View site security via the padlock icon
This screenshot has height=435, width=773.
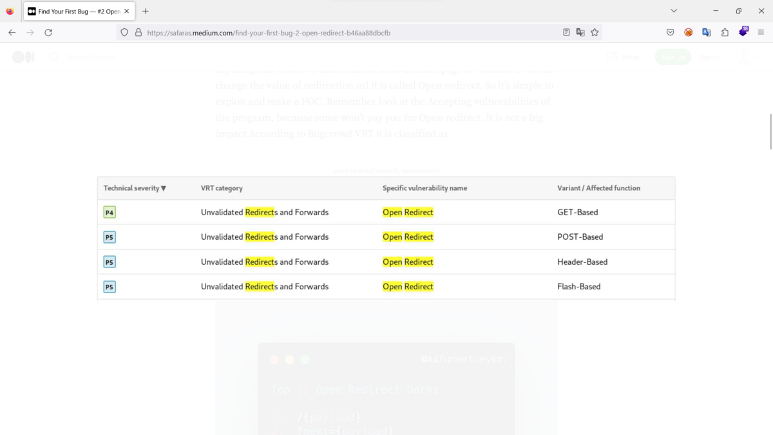coord(138,32)
